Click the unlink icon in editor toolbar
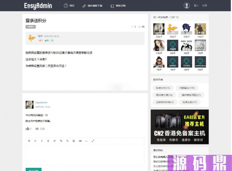 67,141
